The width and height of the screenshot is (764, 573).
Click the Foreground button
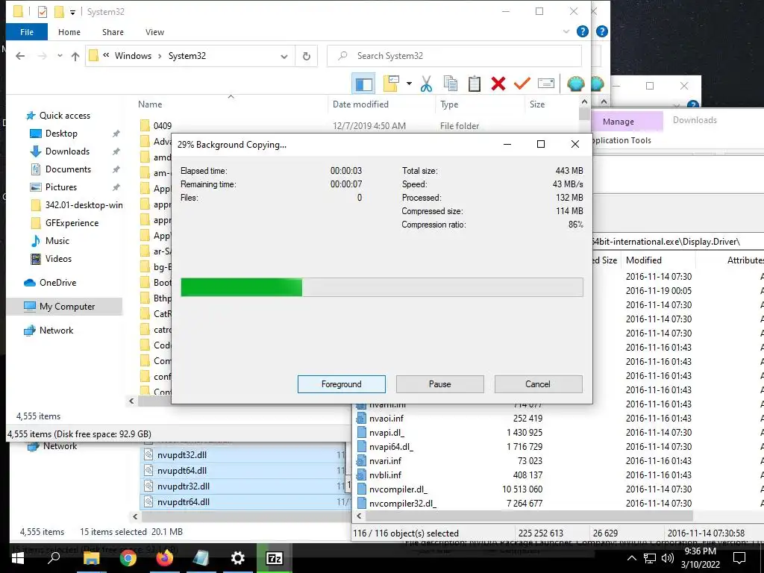pos(342,384)
